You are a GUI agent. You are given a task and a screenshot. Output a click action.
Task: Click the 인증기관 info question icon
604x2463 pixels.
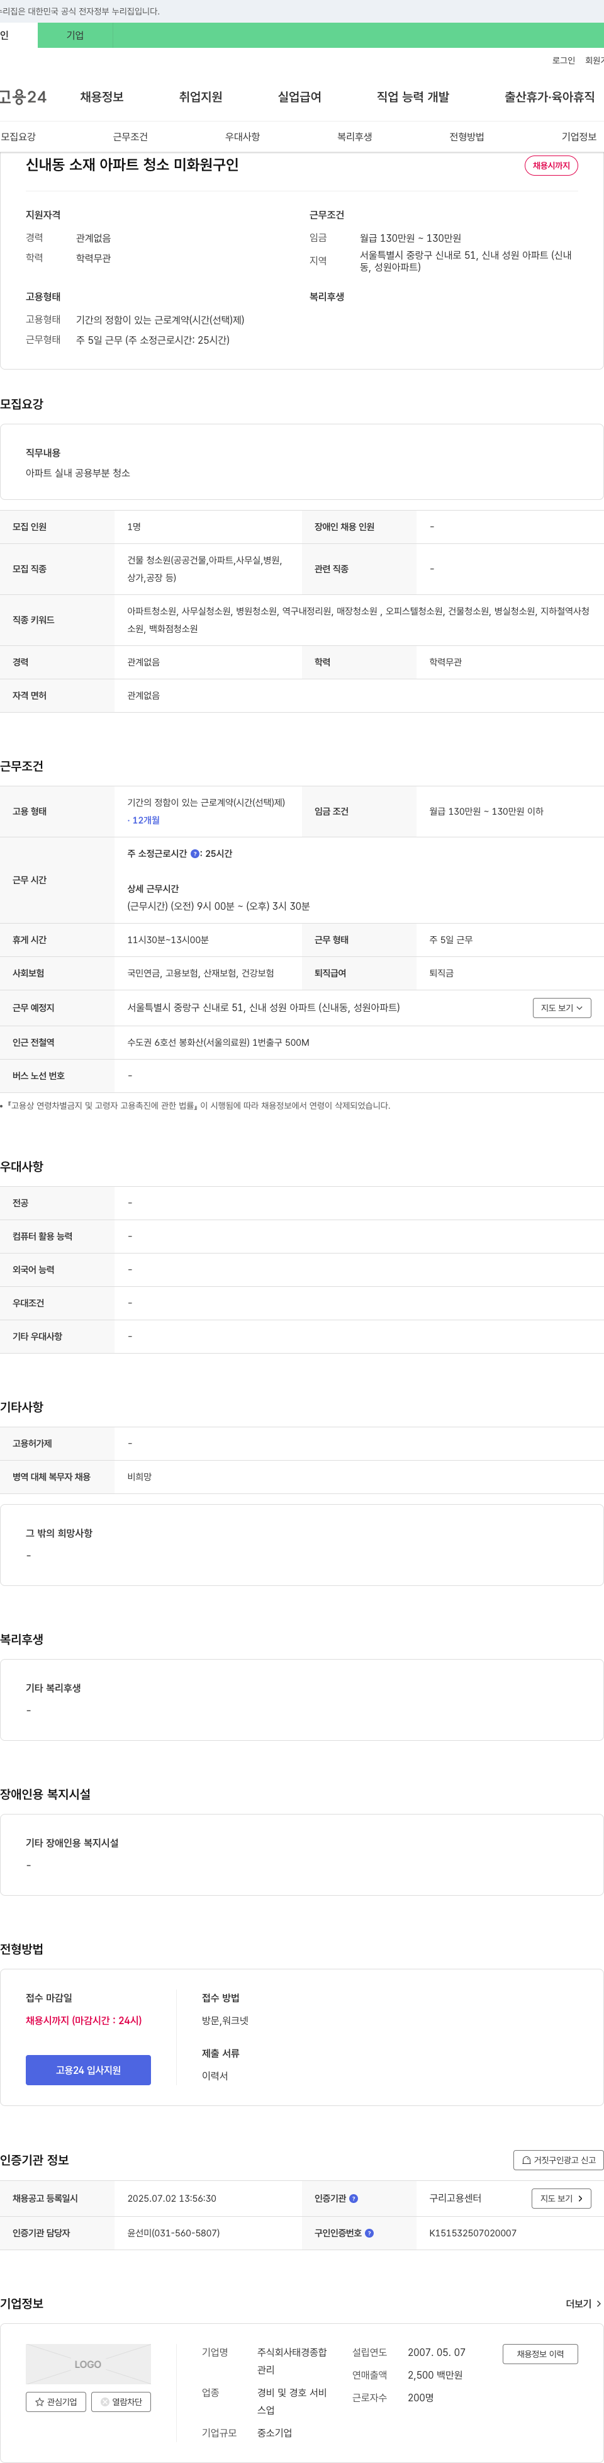tap(354, 2198)
